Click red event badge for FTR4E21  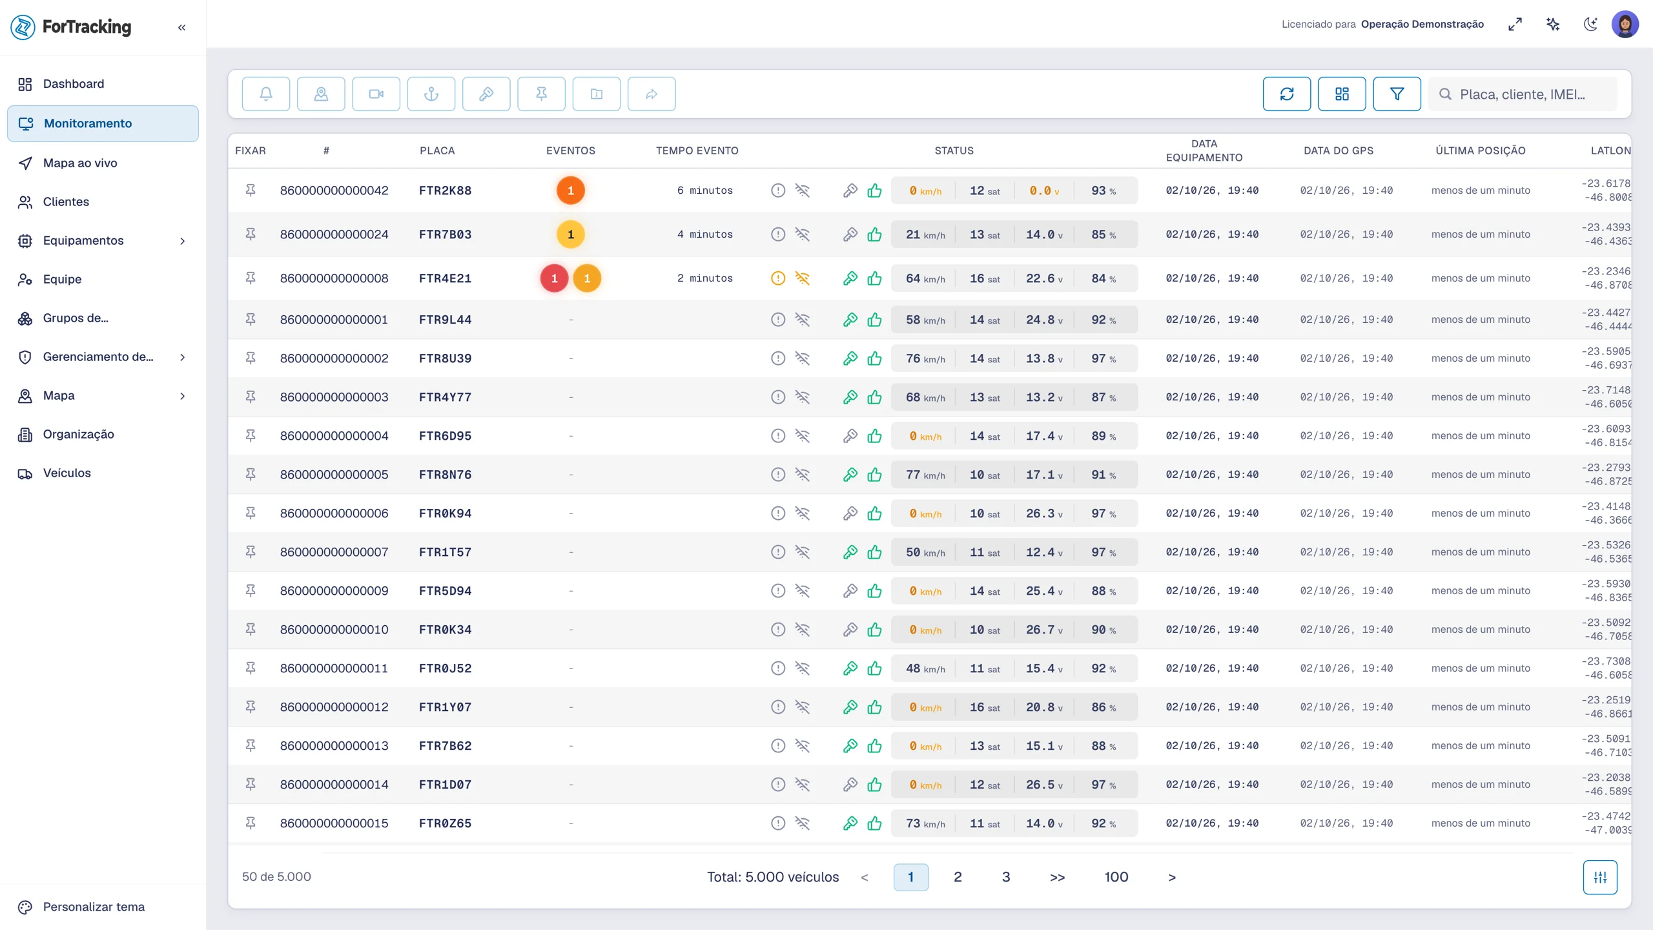coord(554,278)
